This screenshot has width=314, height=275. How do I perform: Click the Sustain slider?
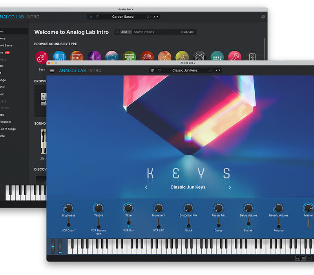point(248,223)
